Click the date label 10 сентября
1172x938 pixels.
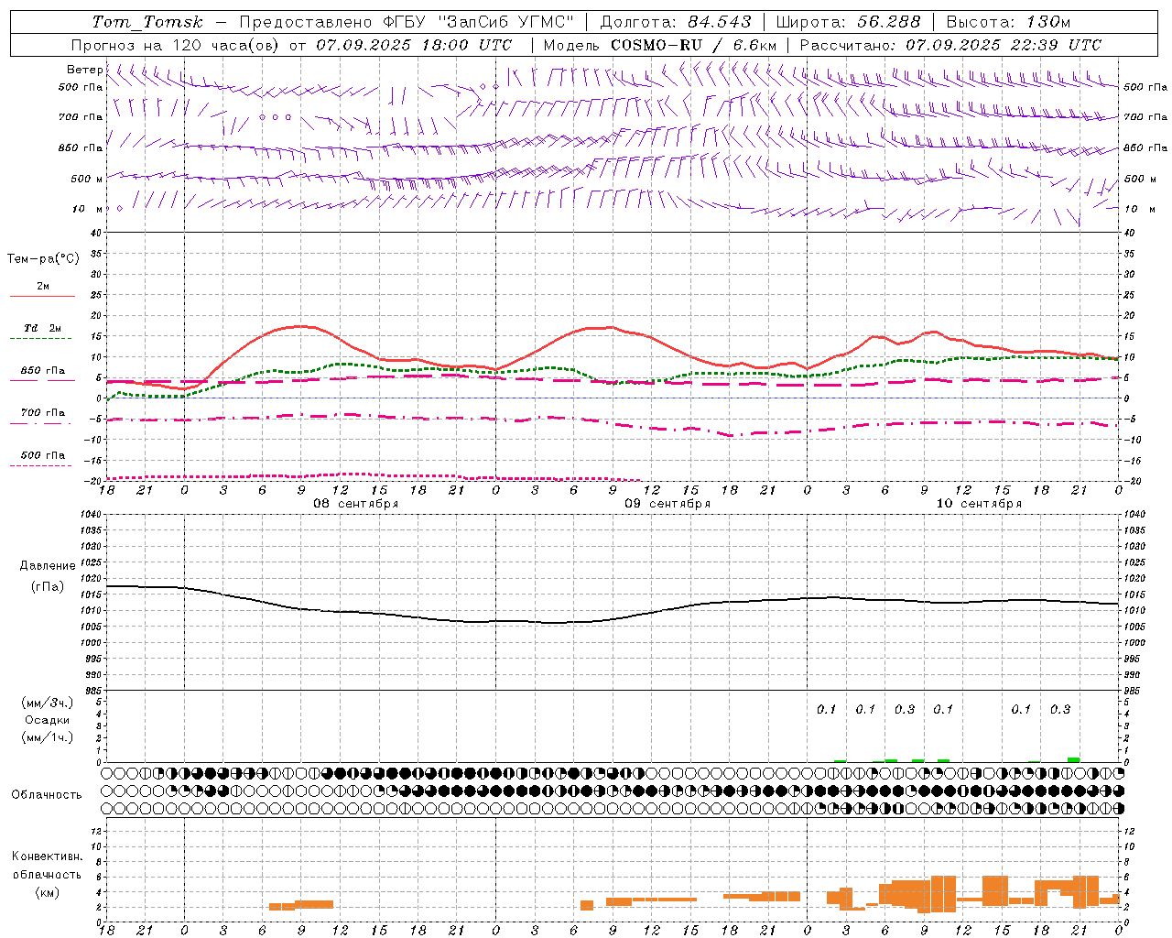click(979, 504)
